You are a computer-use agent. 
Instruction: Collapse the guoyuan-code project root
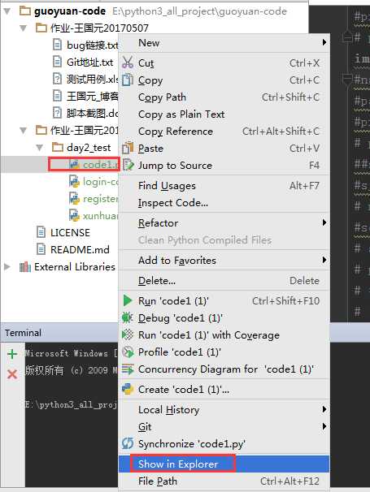[7, 11]
